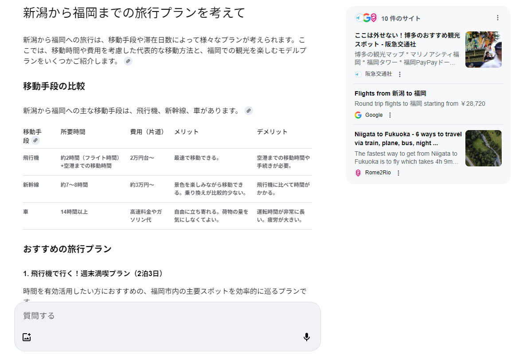Open the options menu next to Rome2Rio
Image resolution: width=523 pixels, height=354 pixels.
click(x=398, y=173)
